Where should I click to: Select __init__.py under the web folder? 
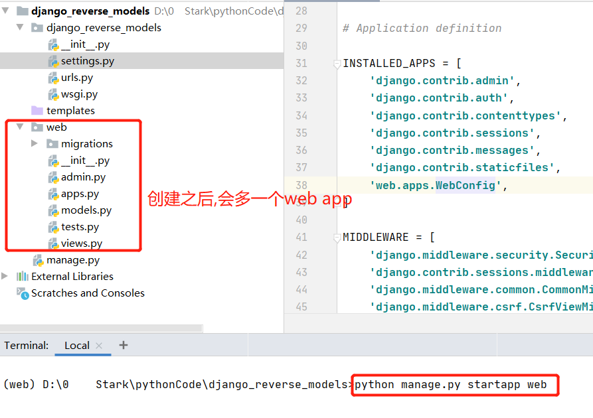[x=86, y=161]
